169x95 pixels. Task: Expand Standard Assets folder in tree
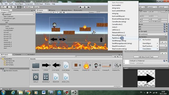coord(3,71)
